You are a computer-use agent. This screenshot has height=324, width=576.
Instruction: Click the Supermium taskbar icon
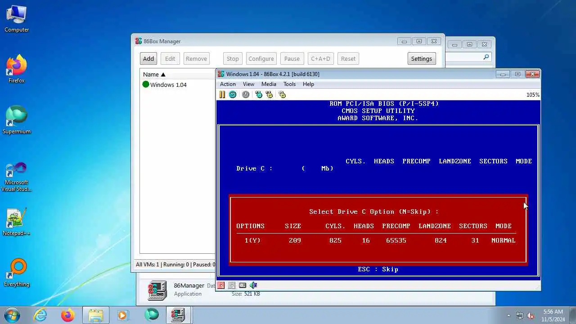click(152, 315)
